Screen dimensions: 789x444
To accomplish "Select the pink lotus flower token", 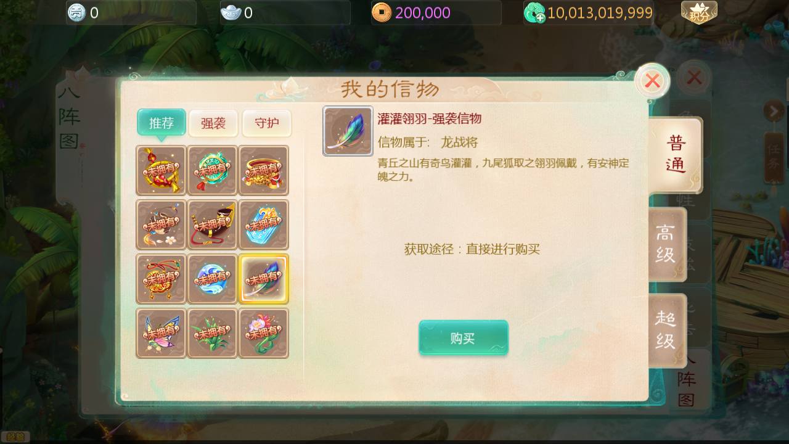I will pos(263,333).
